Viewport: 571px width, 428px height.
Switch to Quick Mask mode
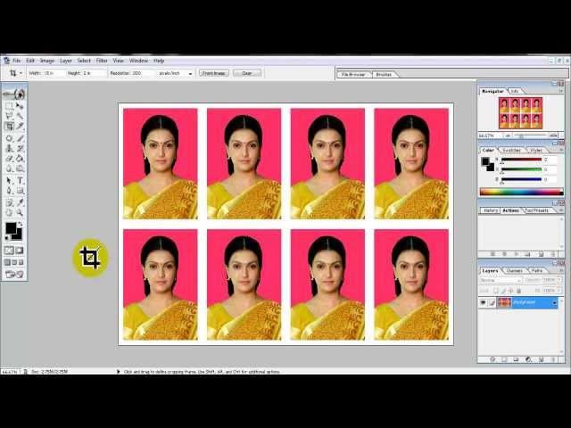pos(19,251)
